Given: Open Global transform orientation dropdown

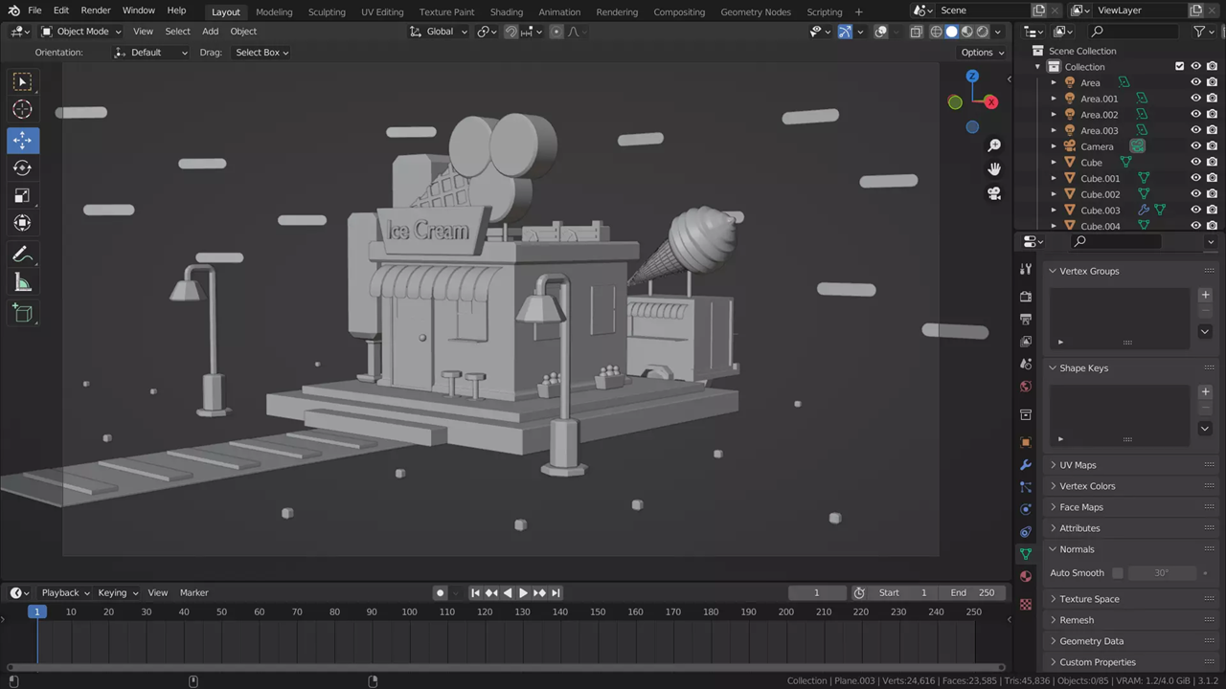Looking at the screenshot, I should (439, 32).
